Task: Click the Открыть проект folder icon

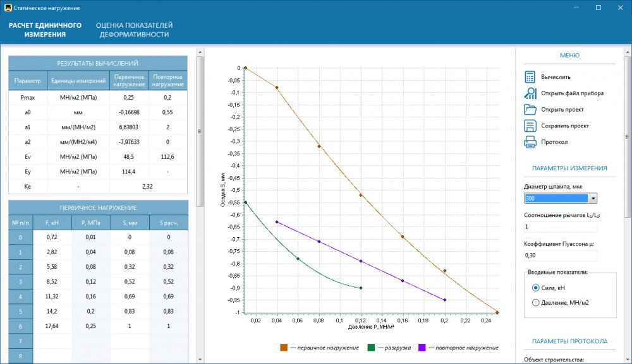Action: click(x=530, y=109)
